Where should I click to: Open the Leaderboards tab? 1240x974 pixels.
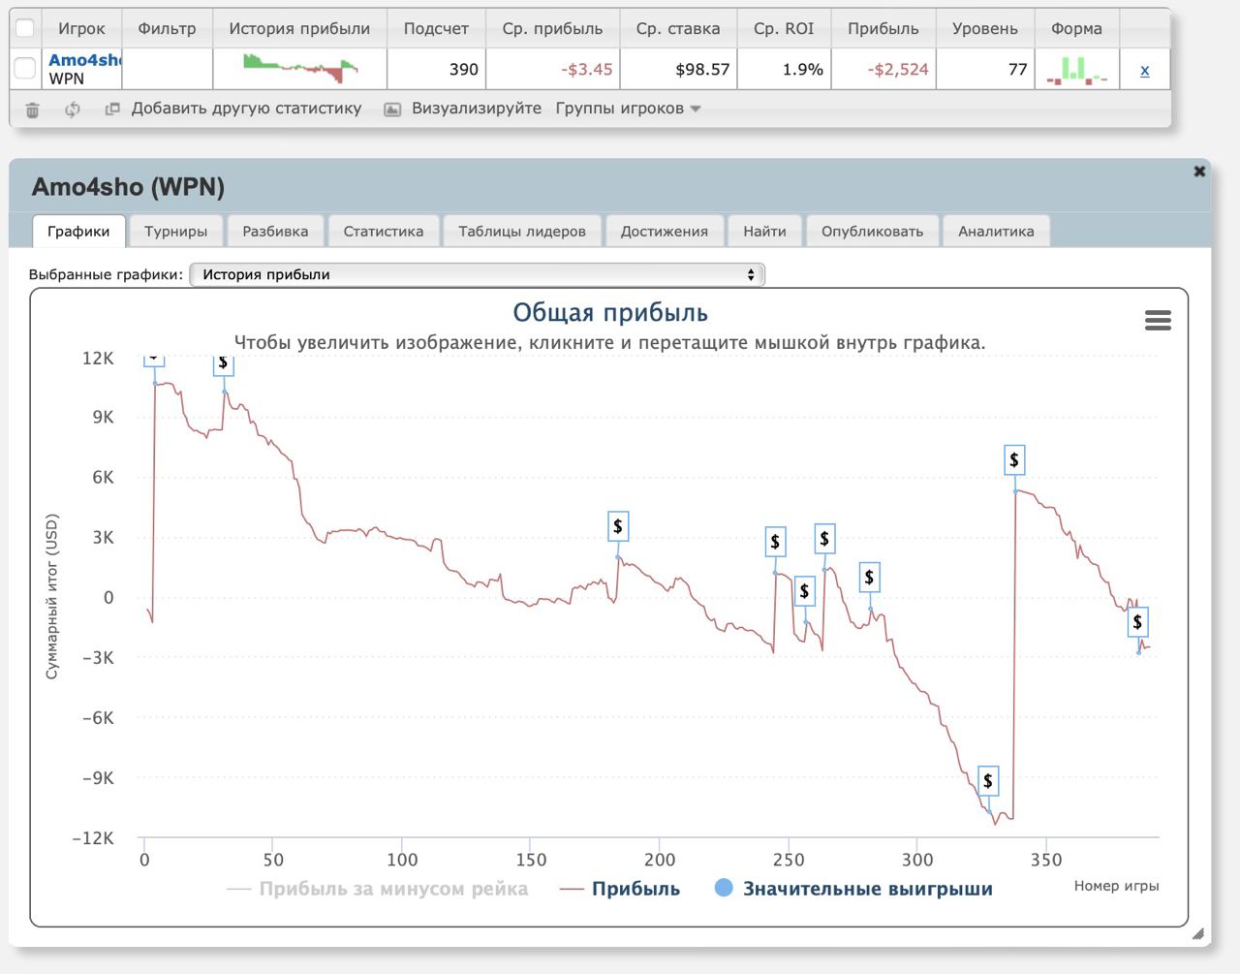click(x=521, y=232)
